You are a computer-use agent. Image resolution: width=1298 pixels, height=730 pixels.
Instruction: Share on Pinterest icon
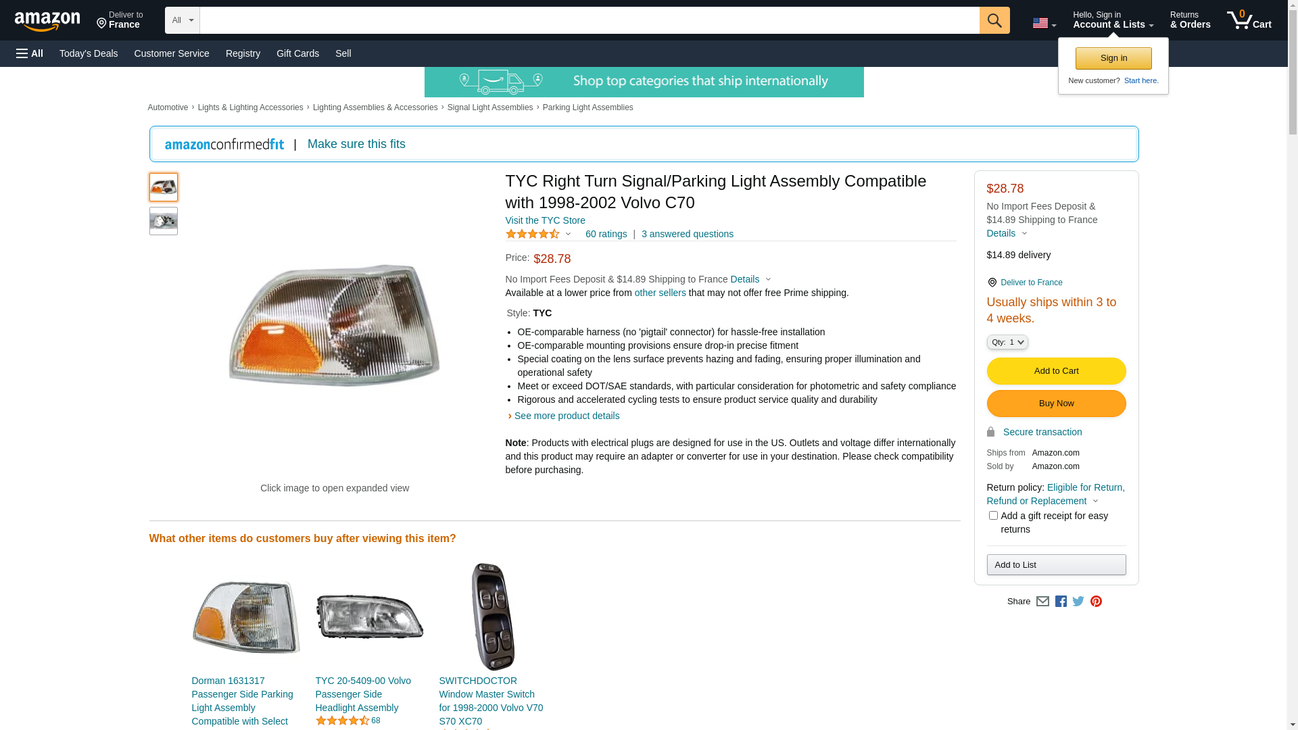[1096, 601]
